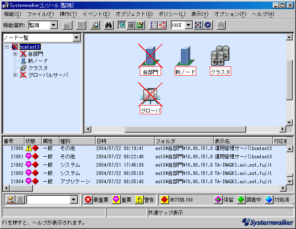Screen dimensions: 296x229
Task: Click the event list with red X icon
Action: pyautogui.click(x=162, y=25)
